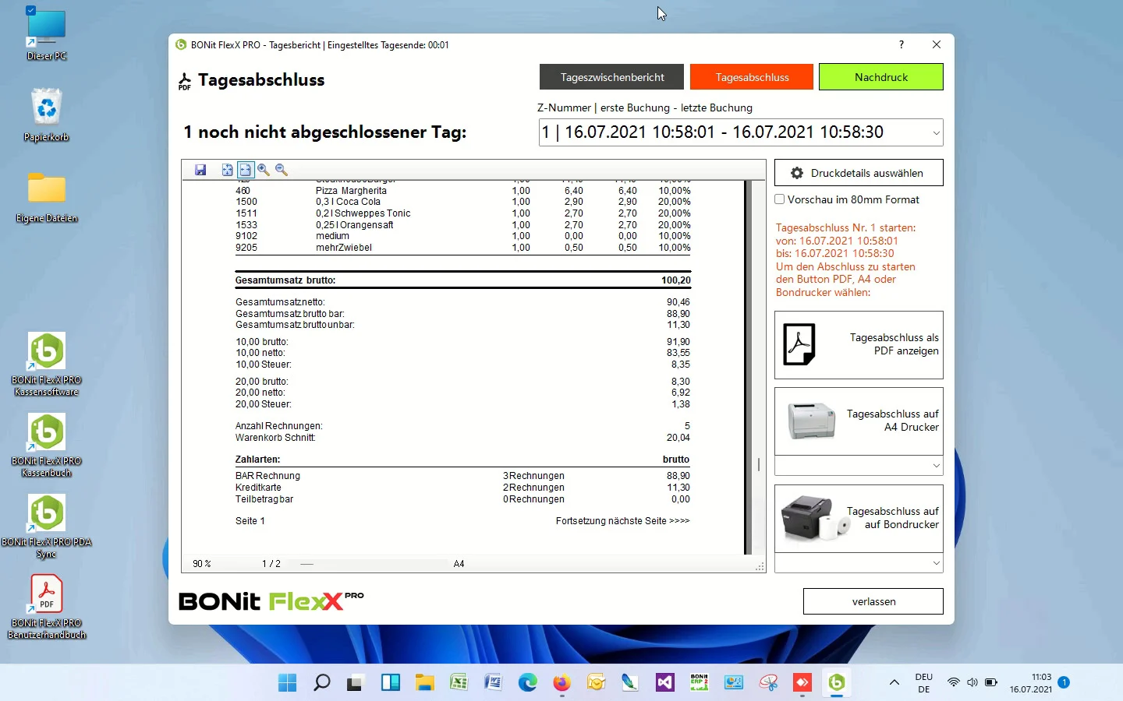Print Tagesabschluss on Bondrucker
Image resolution: width=1123 pixels, height=701 pixels.
(859, 518)
